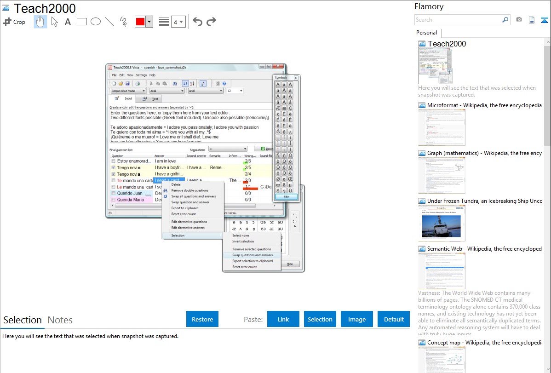Click the snapshot icon beside Microformat title
This screenshot has width=551, height=373.
click(x=422, y=105)
